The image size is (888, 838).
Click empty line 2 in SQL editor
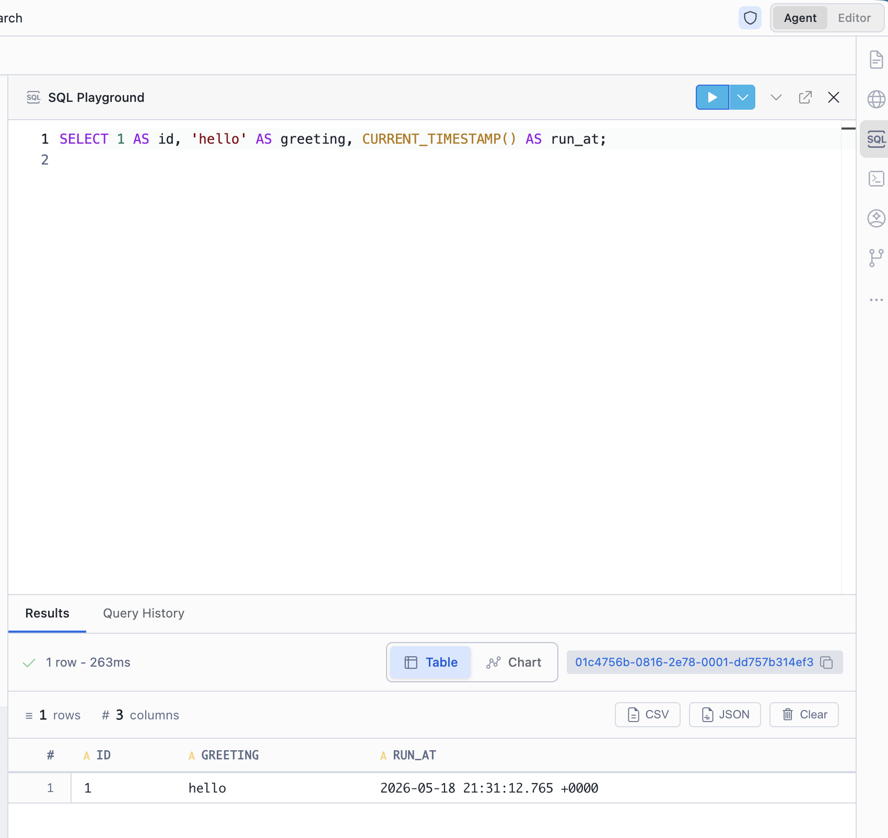(449, 160)
